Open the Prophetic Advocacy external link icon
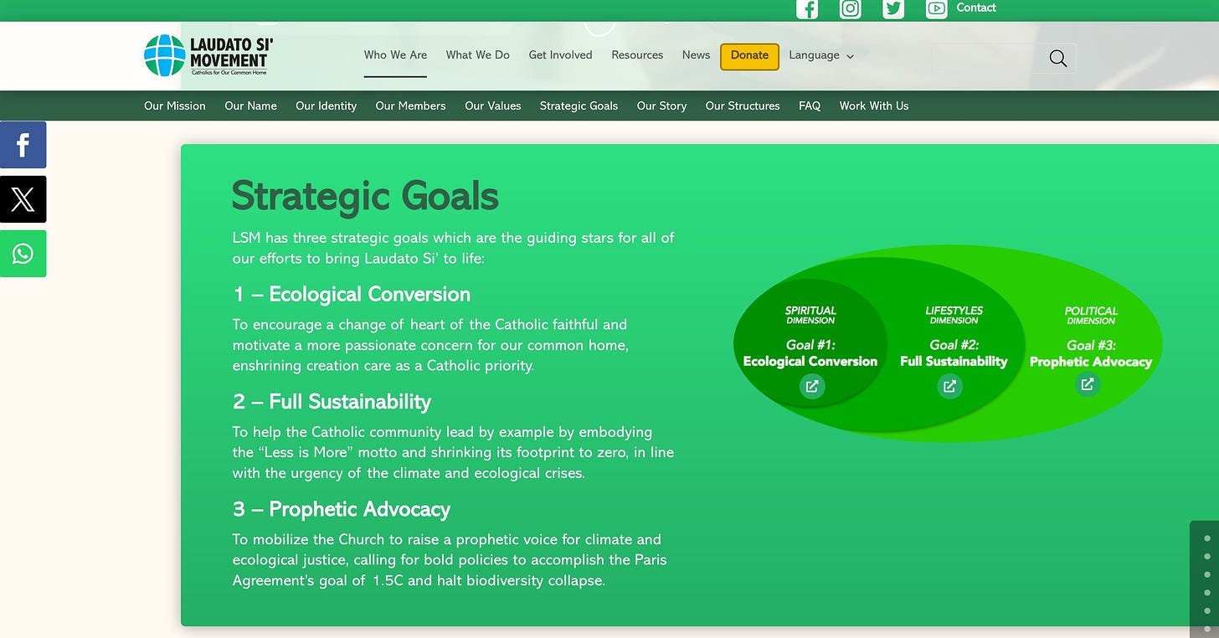The width and height of the screenshot is (1219, 638). pyautogui.click(x=1087, y=384)
